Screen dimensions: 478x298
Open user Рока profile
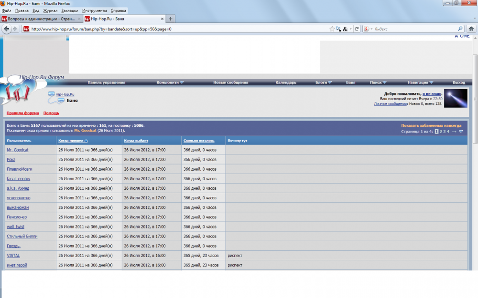click(11, 160)
